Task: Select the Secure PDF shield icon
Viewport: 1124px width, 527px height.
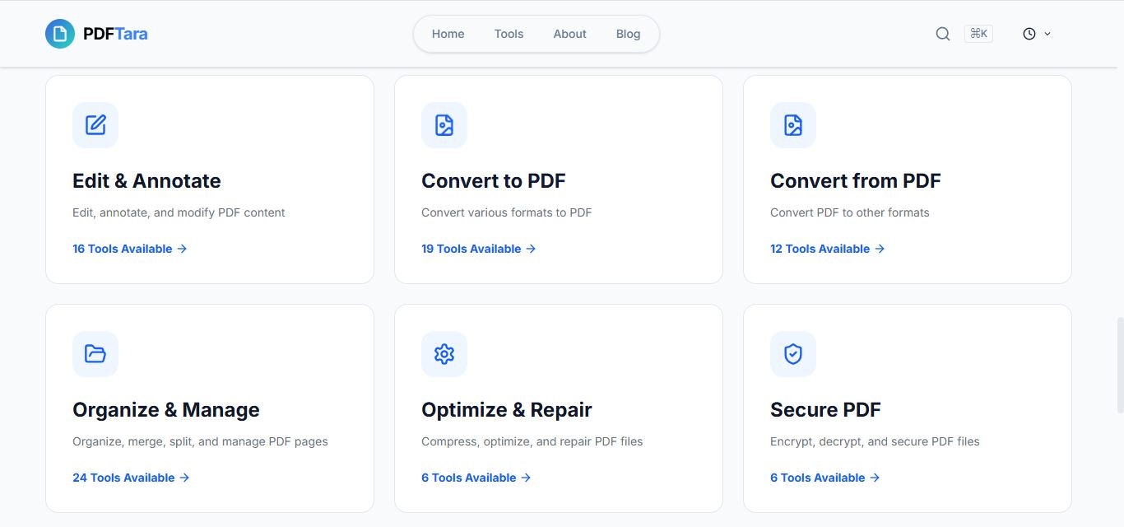Action: pos(792,353)
